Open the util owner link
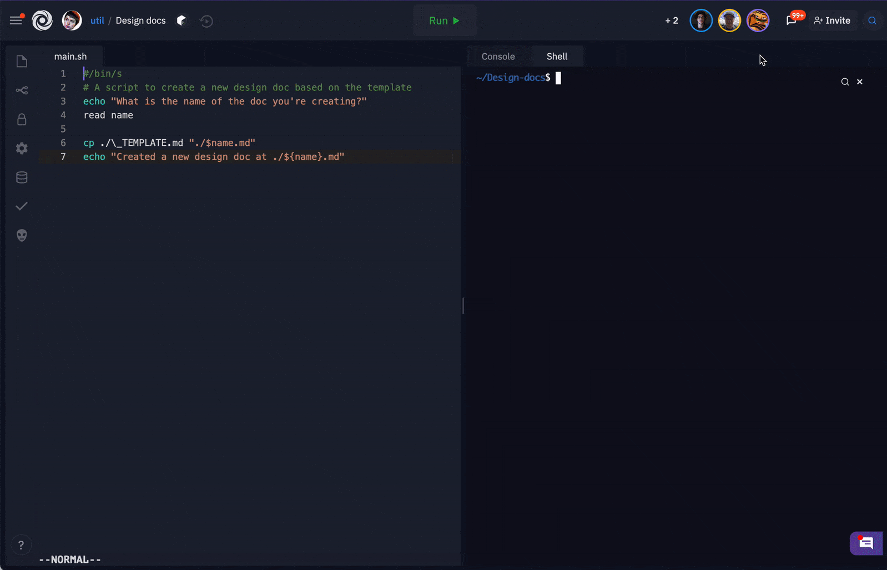The height and width of the screenshot is (570, 887). pyautogui.click(x=97, y=21)
